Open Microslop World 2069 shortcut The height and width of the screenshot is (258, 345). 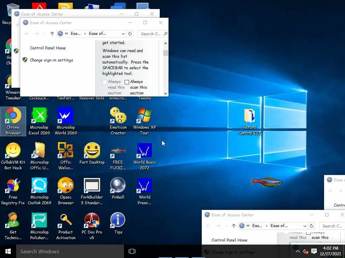(66, 121)
